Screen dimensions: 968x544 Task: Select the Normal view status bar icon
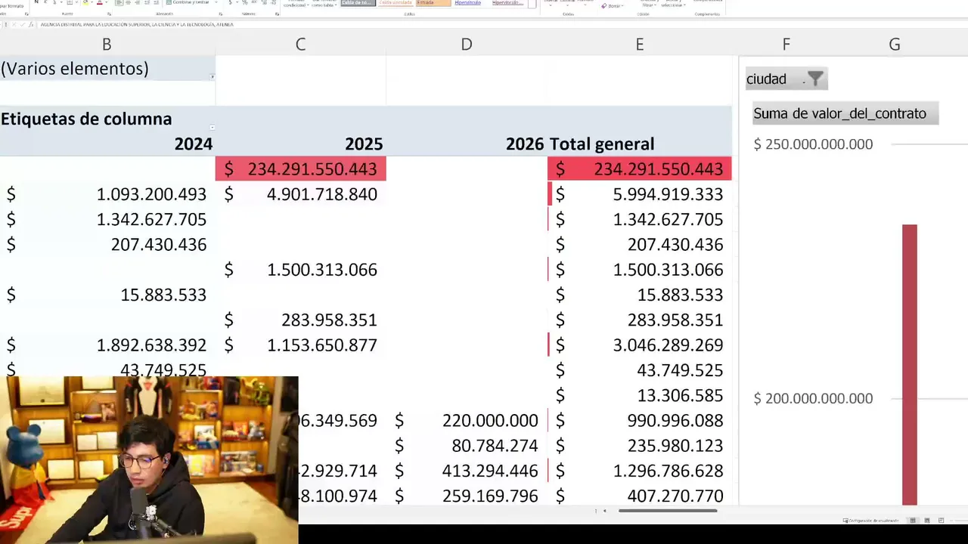click(913, 521)
